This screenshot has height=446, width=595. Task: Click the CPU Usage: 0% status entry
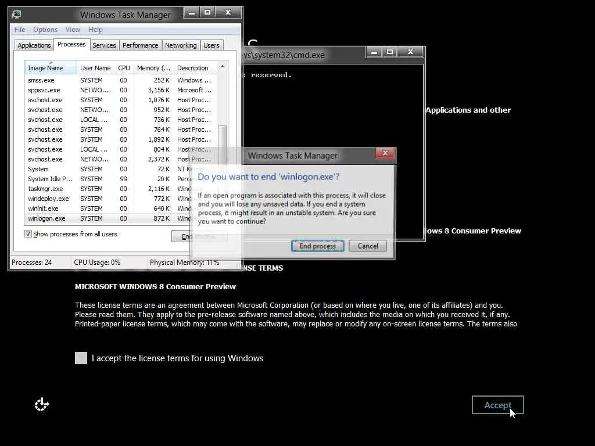(x=97, y=262)
